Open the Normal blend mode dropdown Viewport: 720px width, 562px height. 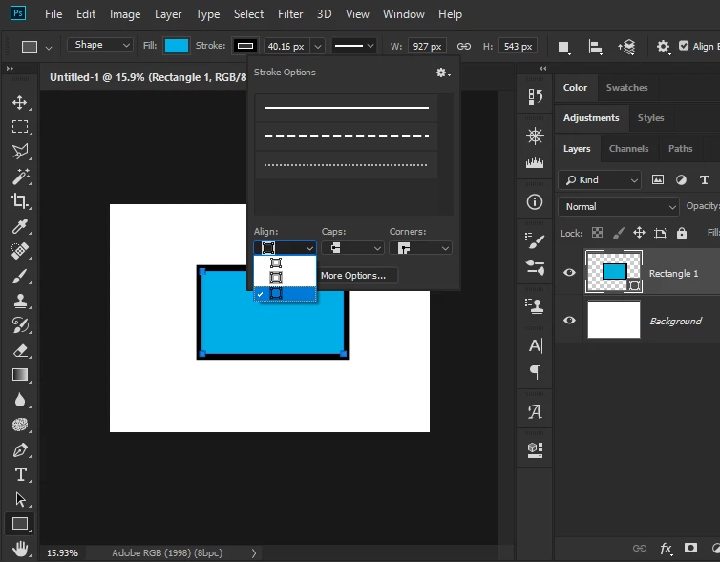pos(619,206)
